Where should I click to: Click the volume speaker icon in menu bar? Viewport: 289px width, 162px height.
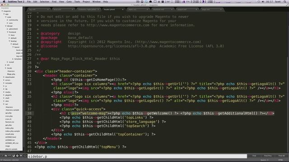pos(263,1)
